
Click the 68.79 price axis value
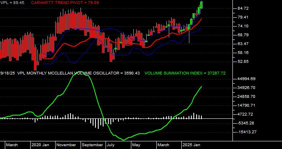(243, 35)
